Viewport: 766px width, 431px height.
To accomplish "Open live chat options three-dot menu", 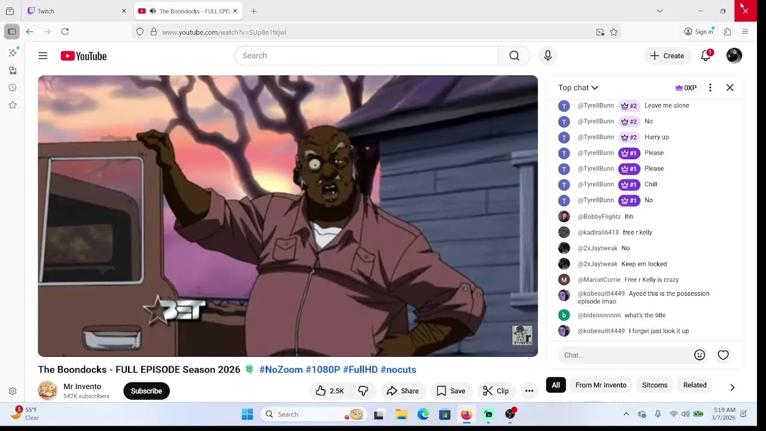I will click(710, 87).
